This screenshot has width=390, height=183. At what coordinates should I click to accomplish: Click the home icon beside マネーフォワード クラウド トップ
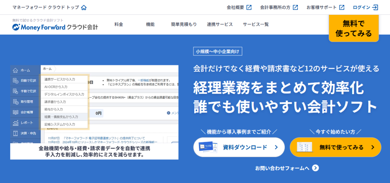pos(84,7)
